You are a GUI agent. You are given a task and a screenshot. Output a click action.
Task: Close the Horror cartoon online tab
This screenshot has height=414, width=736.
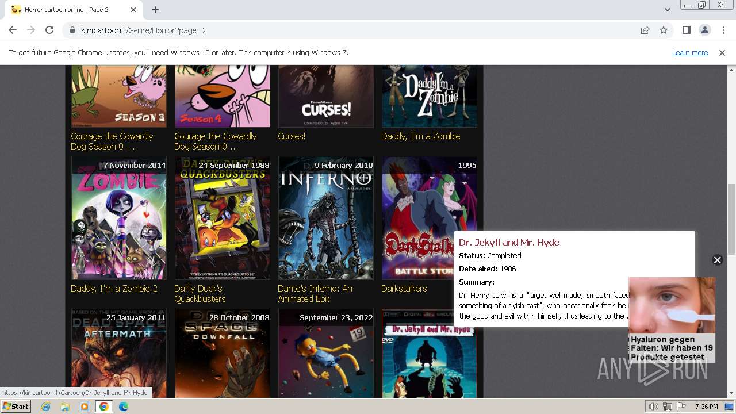(133, 10)
